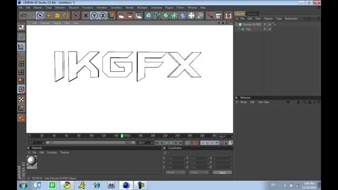This screenshot has height=190, width=338.
Task: Toggle the X axis lock
Action: (x=86, y=15)
